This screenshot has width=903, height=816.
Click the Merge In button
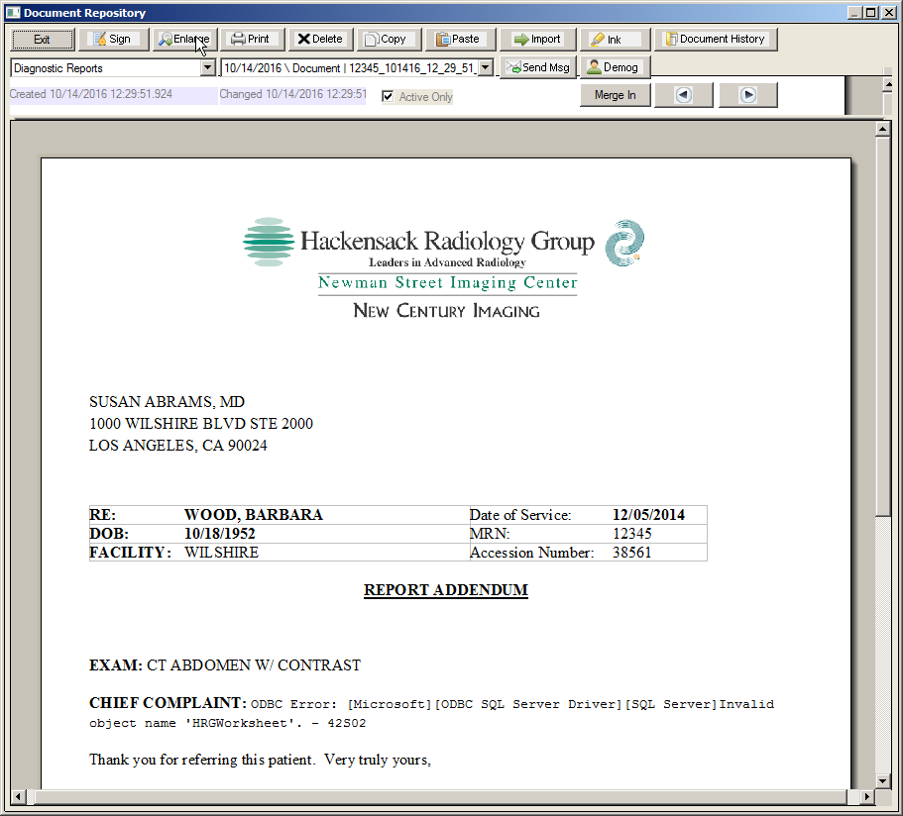point(615,95)
